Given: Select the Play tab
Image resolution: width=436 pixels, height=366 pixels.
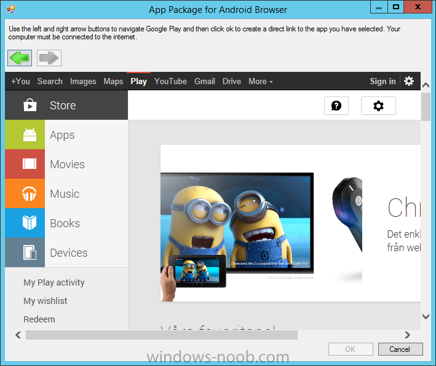Looking at the screenshot, I should 139,81.
